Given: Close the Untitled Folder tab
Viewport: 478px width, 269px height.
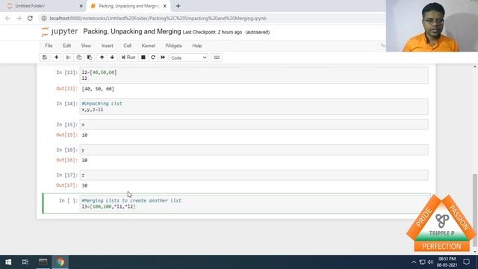Looking at the screenshot, I should (81, 6).
